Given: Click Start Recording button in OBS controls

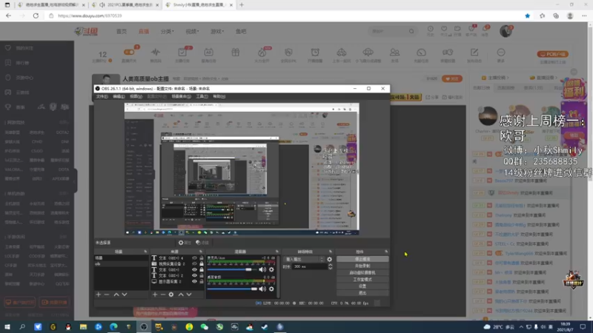Looking at the screenshot, I should pos(362,266).
